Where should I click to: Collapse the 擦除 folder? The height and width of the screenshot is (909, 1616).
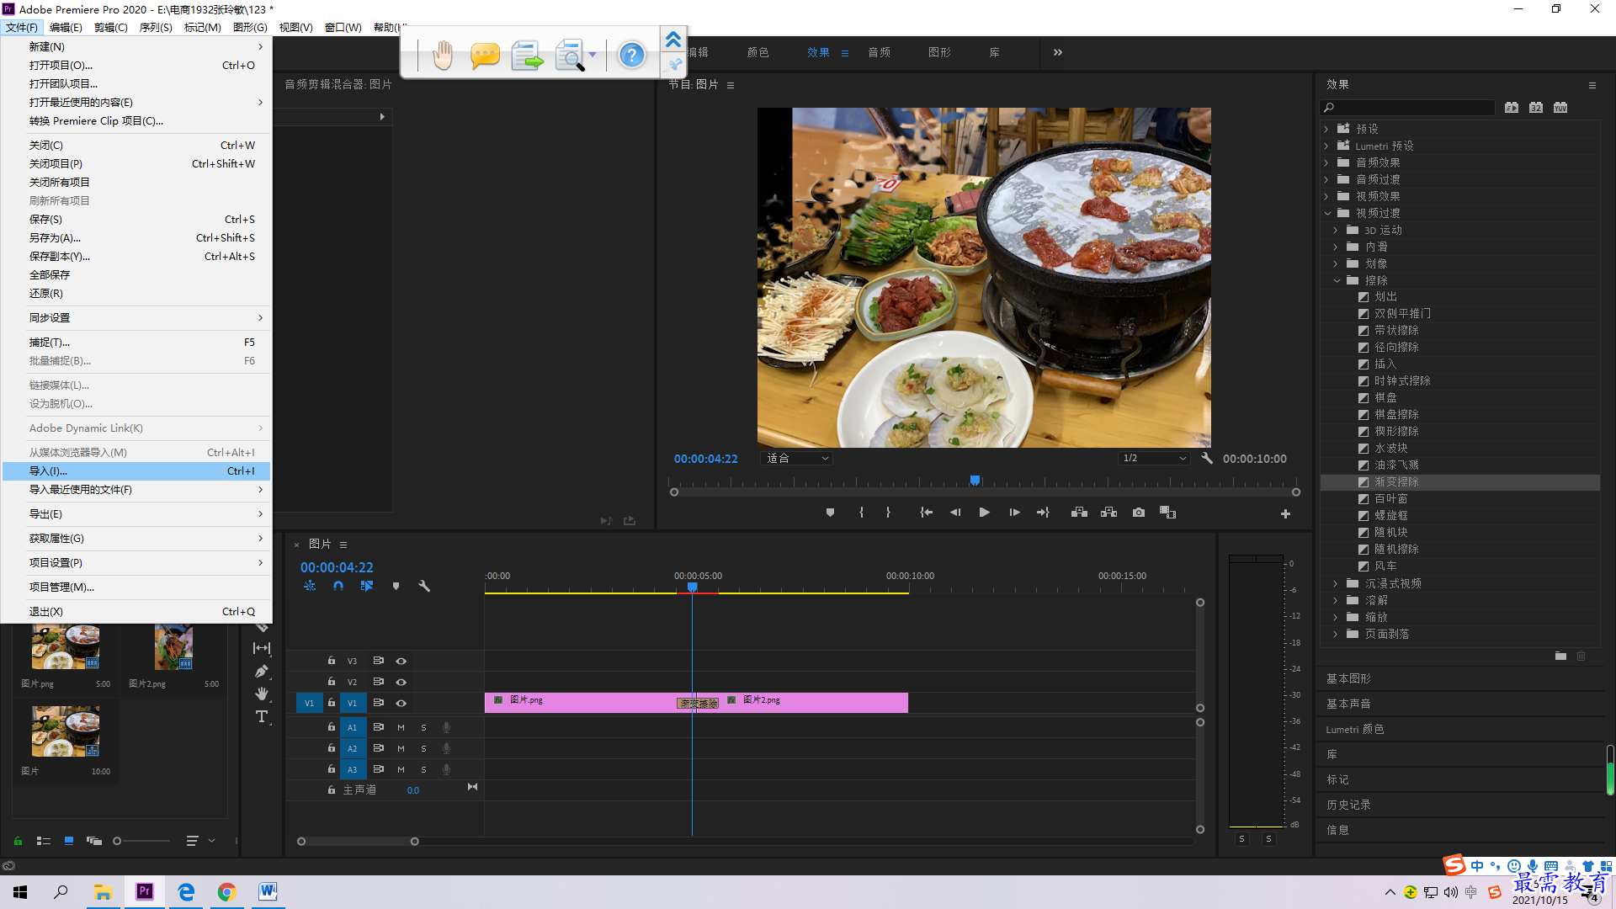(1337, 280)
